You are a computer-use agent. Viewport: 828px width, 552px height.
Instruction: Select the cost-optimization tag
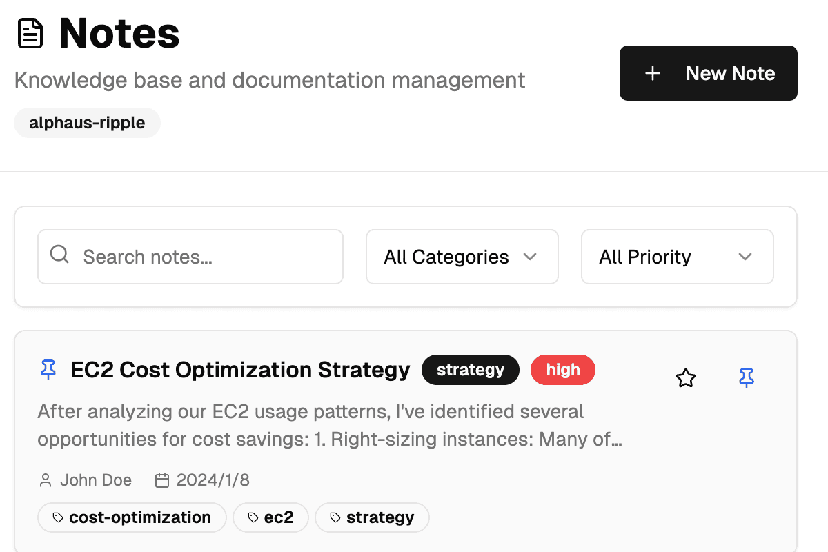(x=132, y=517)
